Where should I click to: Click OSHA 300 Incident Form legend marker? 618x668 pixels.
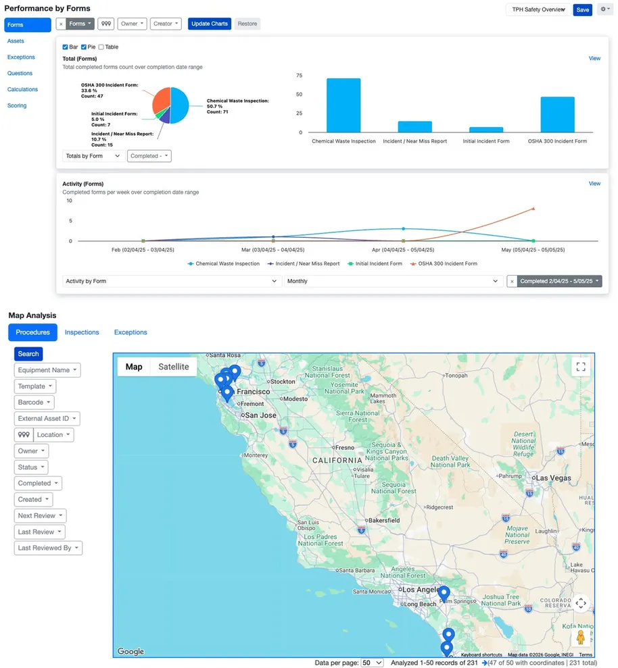pyautogui.click(x=413, y=263)
